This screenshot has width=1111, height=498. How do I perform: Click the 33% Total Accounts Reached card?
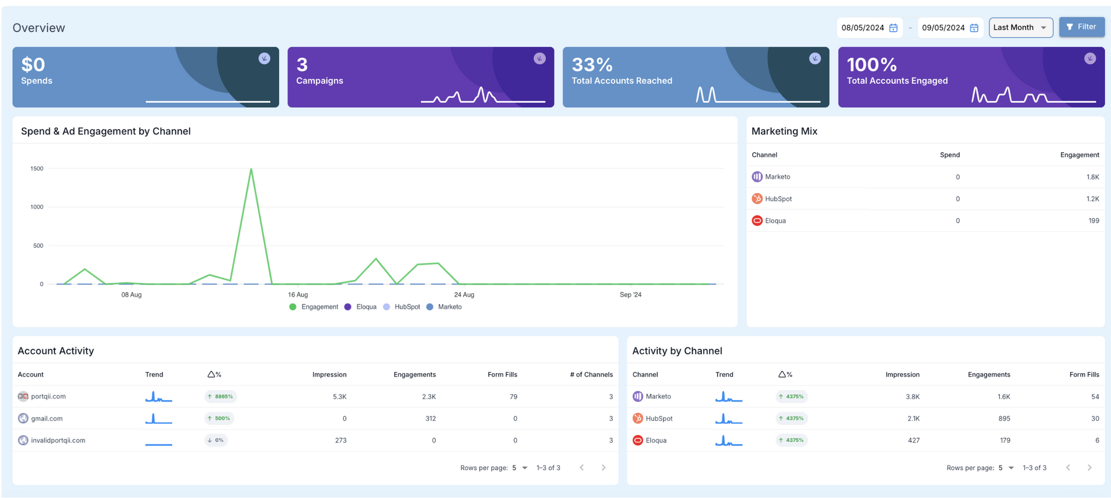coord(696,77)
